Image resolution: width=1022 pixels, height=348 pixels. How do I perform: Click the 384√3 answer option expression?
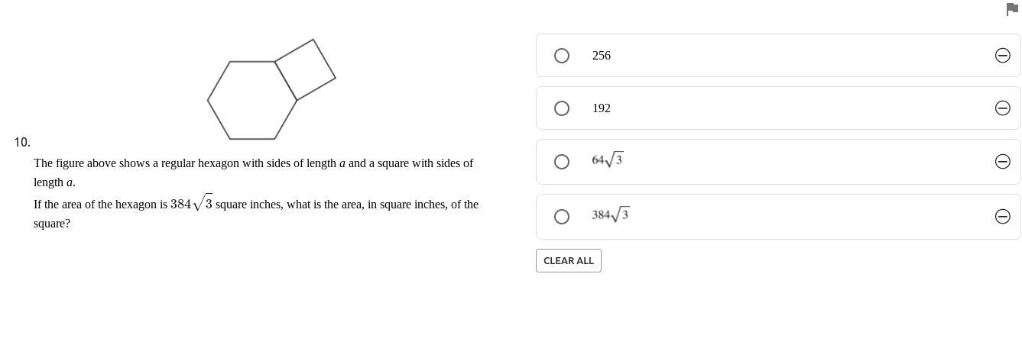(610, 215)
